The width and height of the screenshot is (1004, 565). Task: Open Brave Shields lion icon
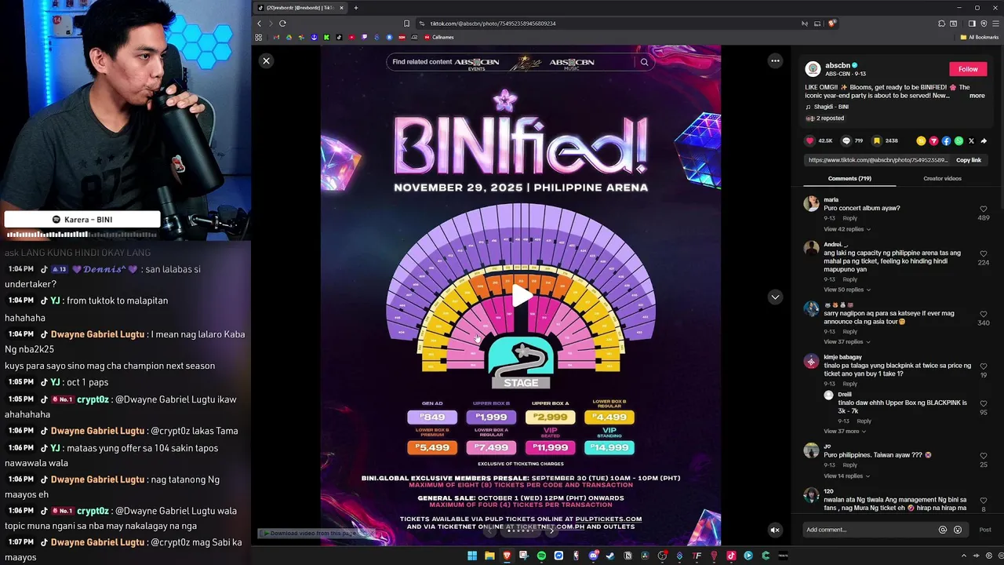click(x=832, y=24)
